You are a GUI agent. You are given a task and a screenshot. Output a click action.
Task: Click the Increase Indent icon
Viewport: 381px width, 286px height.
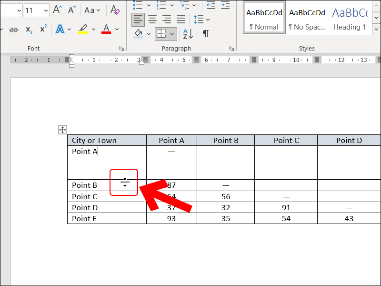pos(224,5)
